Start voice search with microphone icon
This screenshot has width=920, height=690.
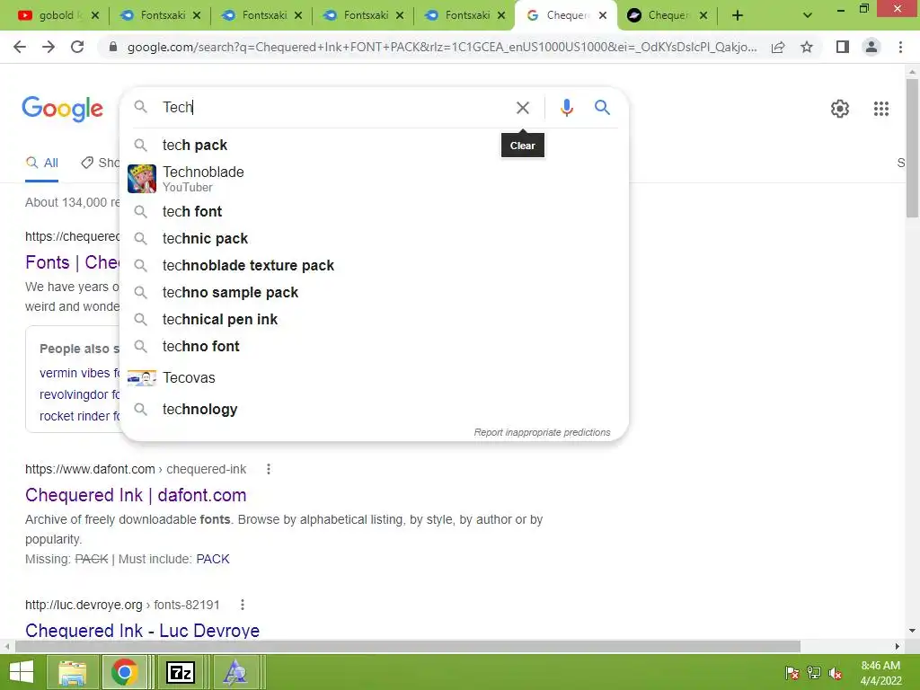click(x=566, y=108)
